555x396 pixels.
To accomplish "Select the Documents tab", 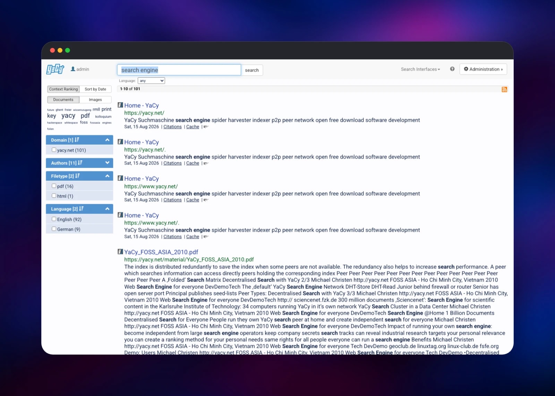I will pos(63,100).
